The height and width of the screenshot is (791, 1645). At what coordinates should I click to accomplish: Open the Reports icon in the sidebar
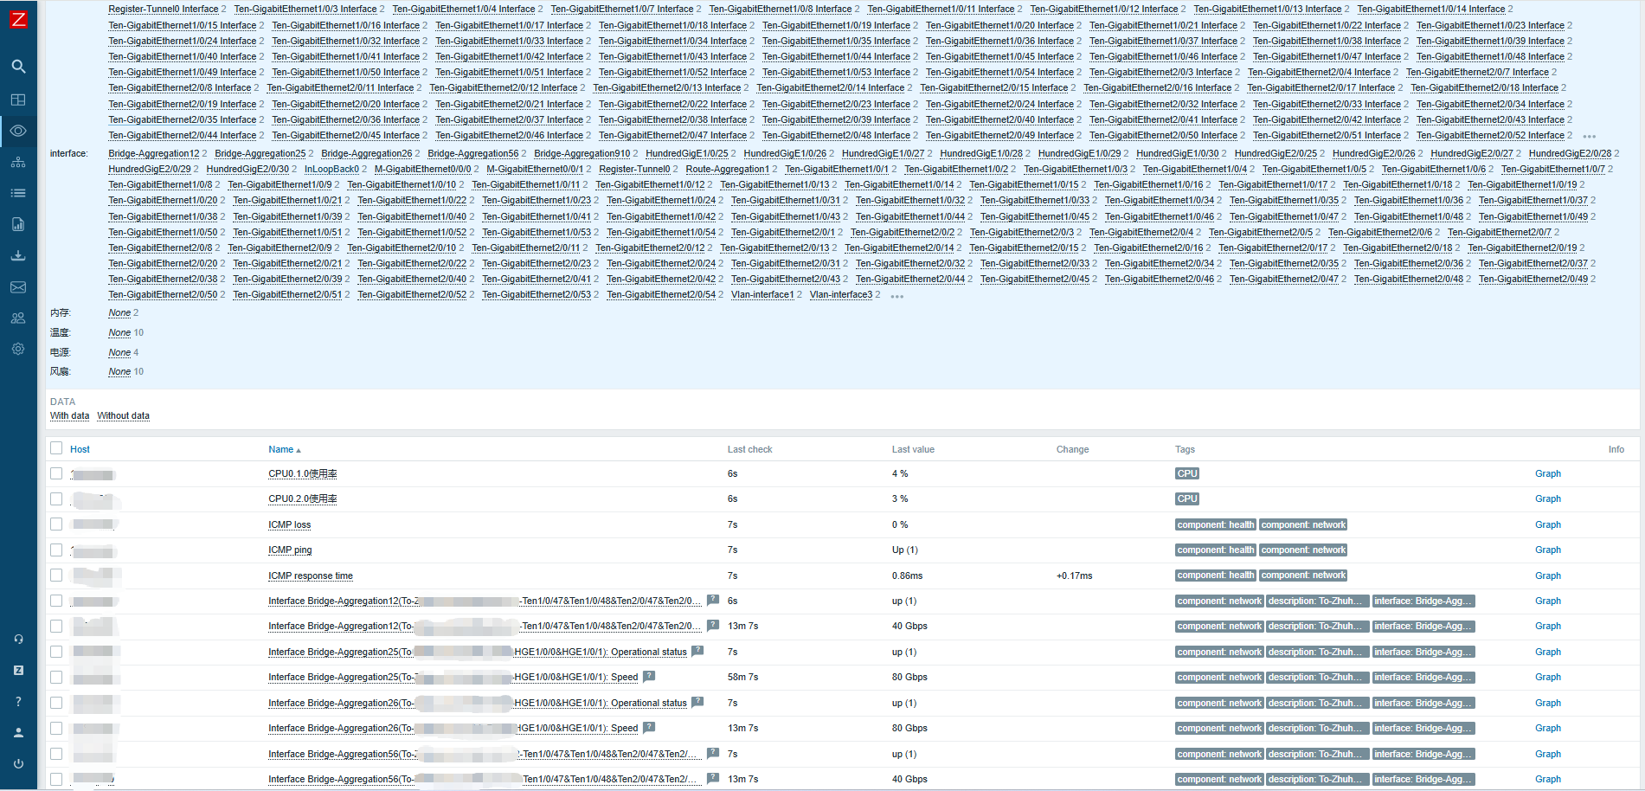(18, 225)
